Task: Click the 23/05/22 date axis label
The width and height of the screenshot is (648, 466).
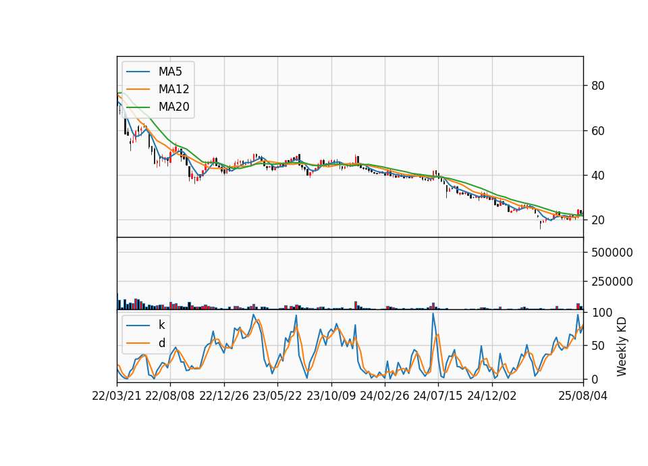Action: coord(277,396)
